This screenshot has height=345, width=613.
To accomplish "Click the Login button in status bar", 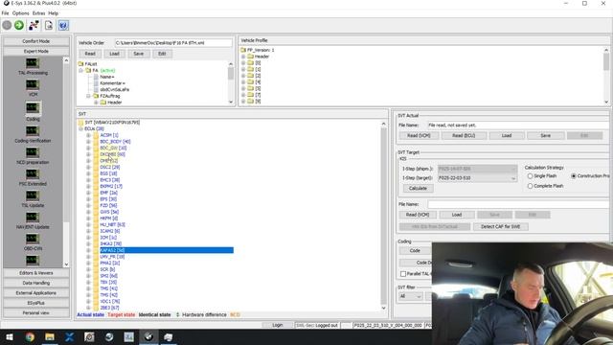I will 277,326.
